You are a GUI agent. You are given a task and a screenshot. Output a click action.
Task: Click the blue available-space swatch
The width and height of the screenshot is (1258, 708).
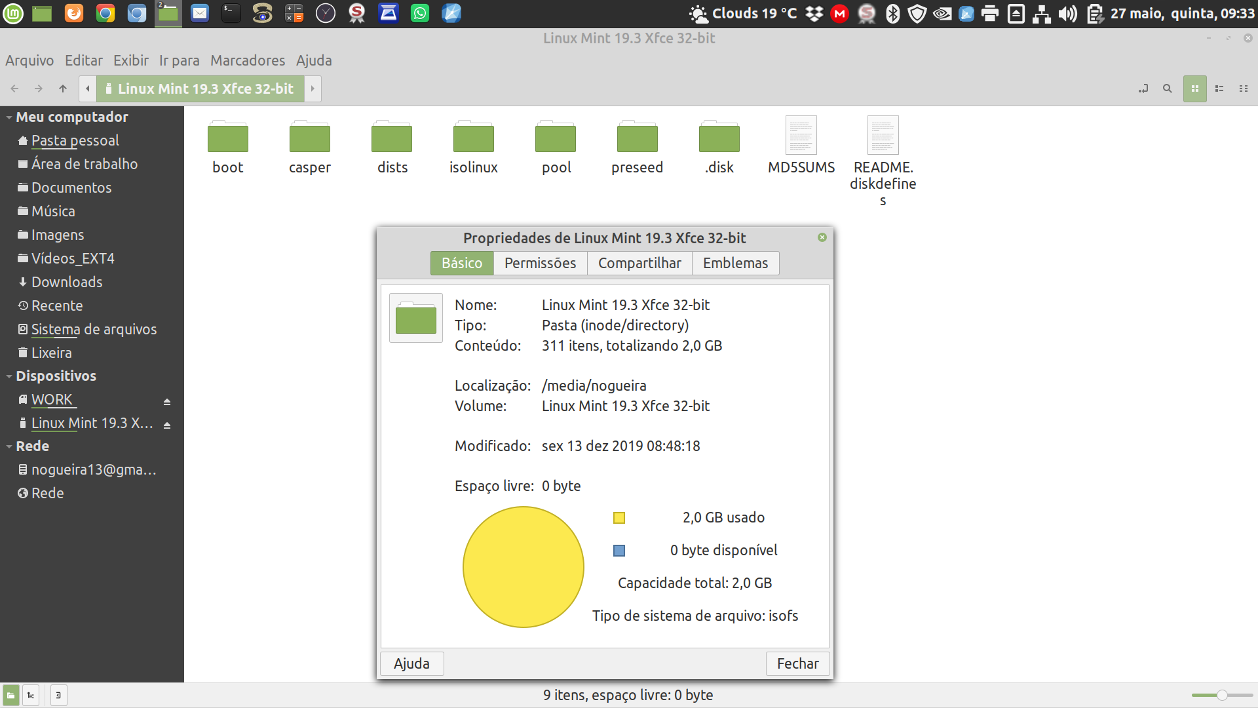[x=619, y=551]
